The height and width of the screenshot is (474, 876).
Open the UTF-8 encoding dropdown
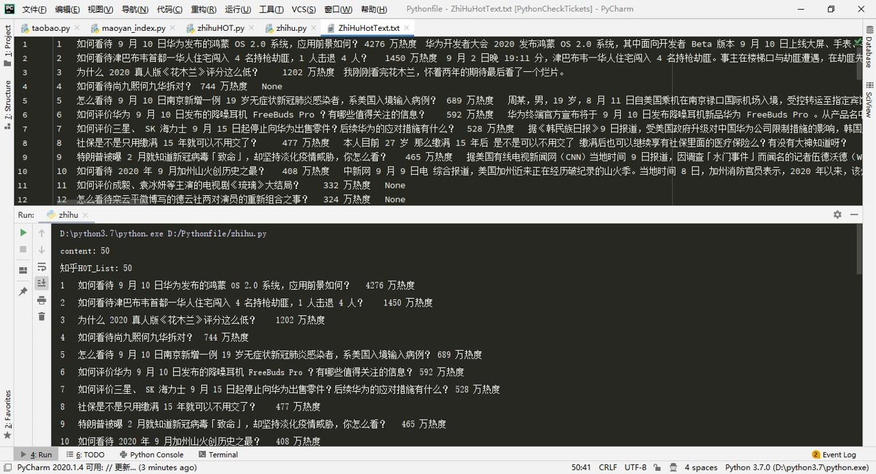[635, 467]
